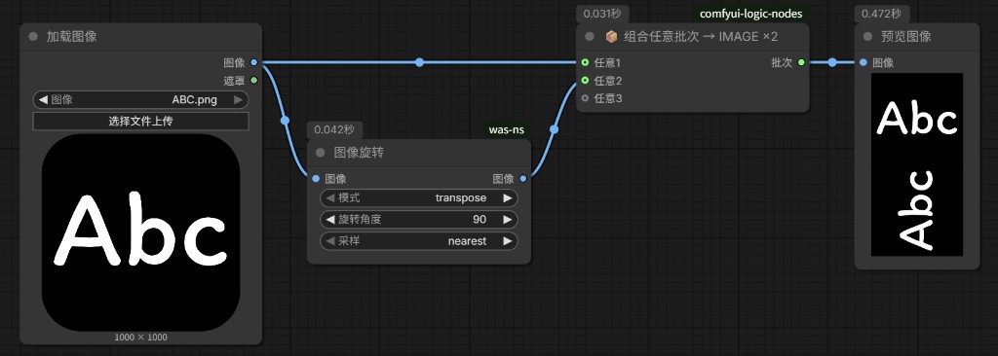998x356 pixels.
Task: Click the link midpoint entering 图像旋转
Action: tap(285, 121)
